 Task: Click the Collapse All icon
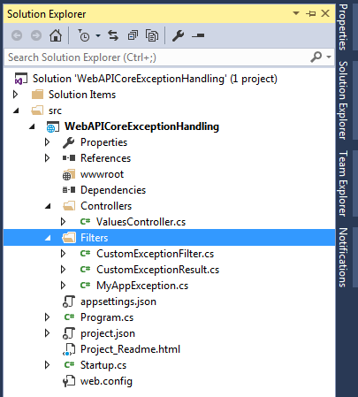pos(133,35)
